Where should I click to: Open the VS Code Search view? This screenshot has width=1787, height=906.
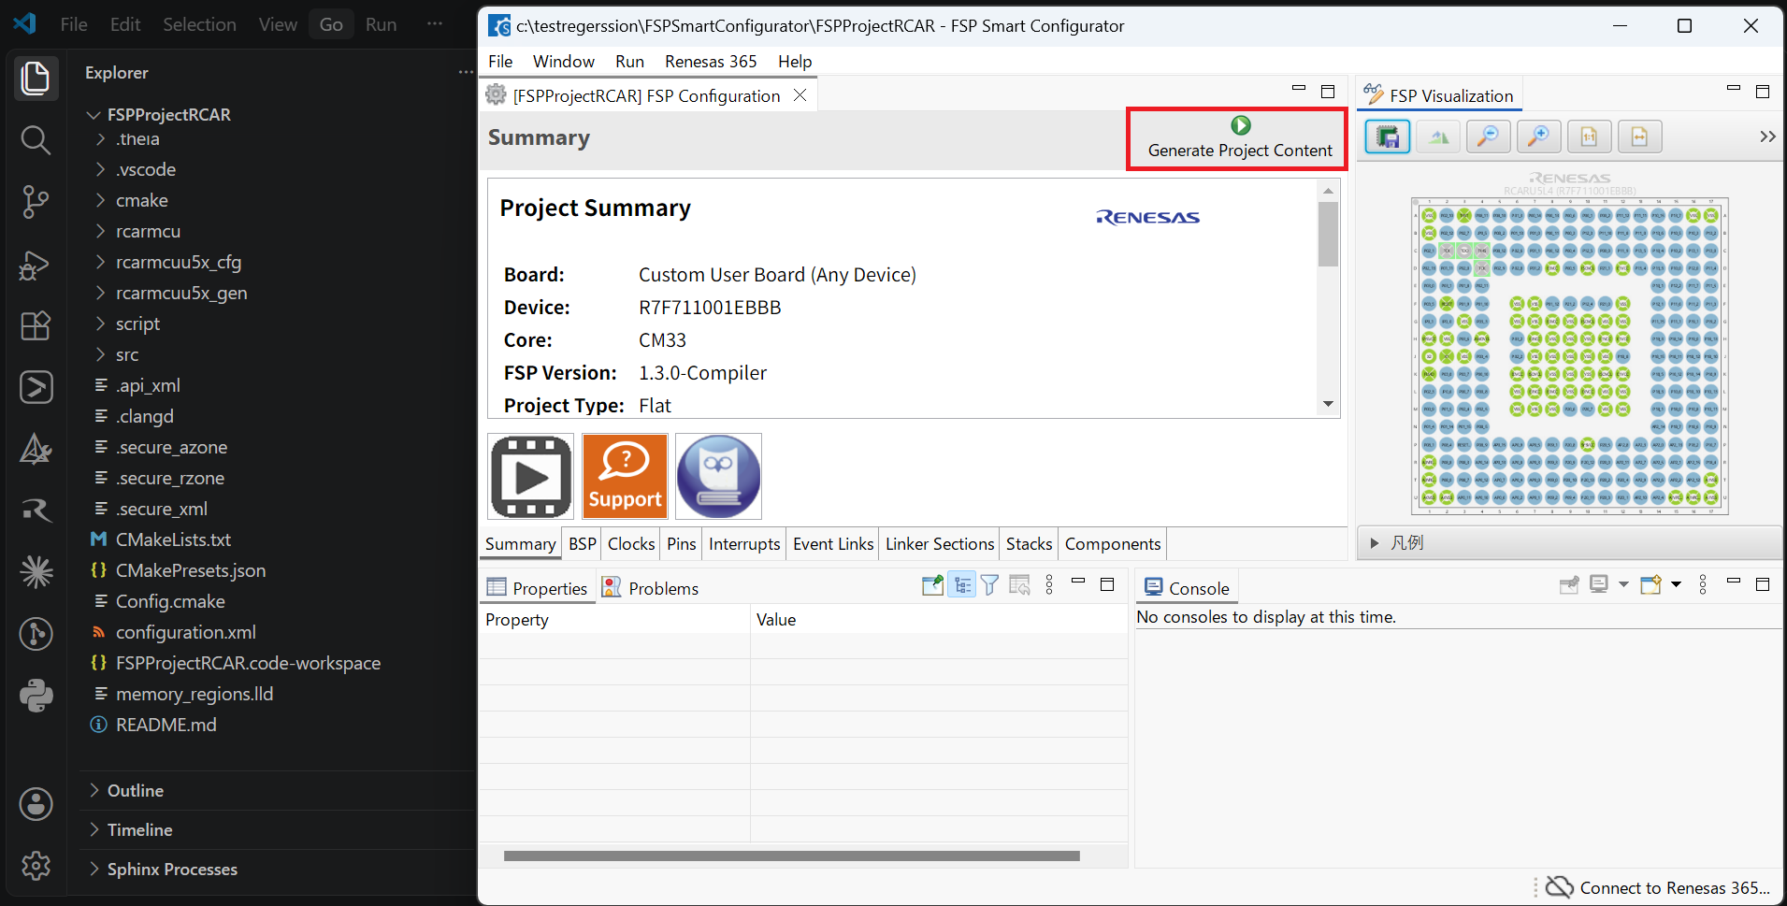click(36, 140)
